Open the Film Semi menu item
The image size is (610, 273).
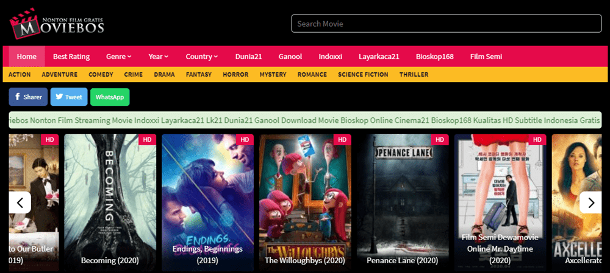pos(486,56)
